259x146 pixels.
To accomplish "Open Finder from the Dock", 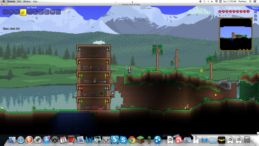I will click(x=12, y=140).
